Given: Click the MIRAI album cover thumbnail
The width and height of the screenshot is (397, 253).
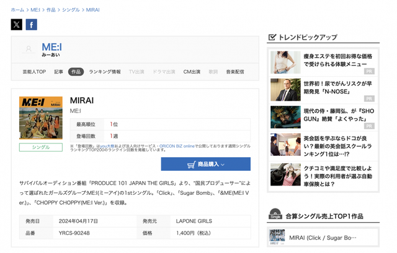Looking at the screenshot, I should point(41,118).
